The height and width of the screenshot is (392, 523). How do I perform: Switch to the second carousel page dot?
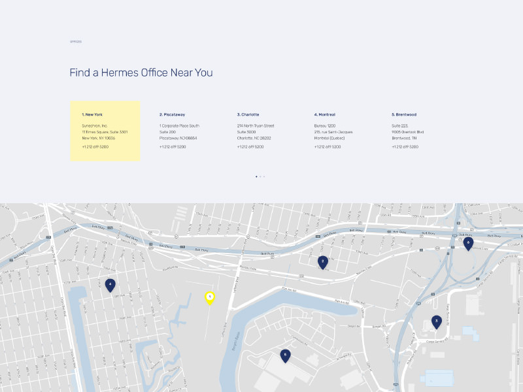coord(260,176)
